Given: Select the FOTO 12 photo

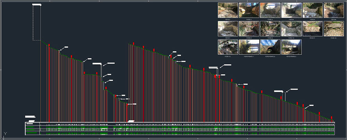Looking at the screenshot, I should click(333, 29).
